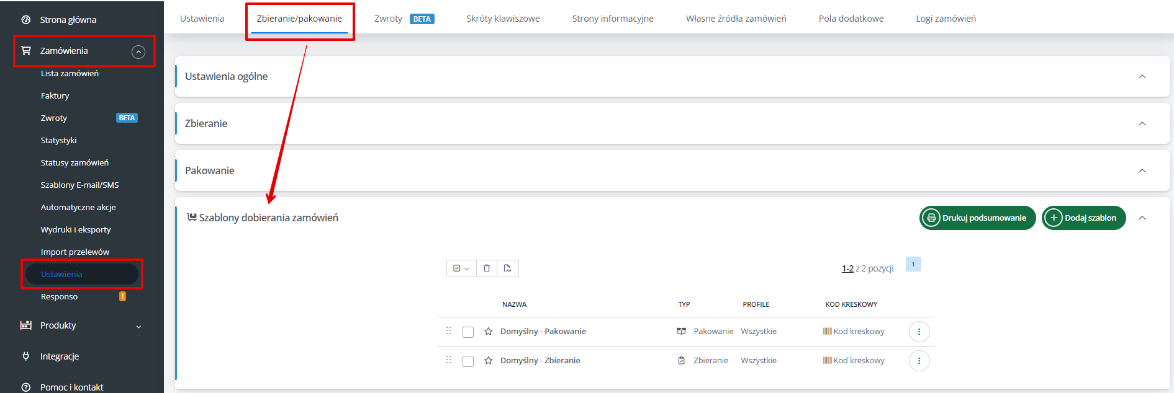Open Statystyki in sidebar
The width and height of the screenshot is (1174, 393).
[59, 140]
